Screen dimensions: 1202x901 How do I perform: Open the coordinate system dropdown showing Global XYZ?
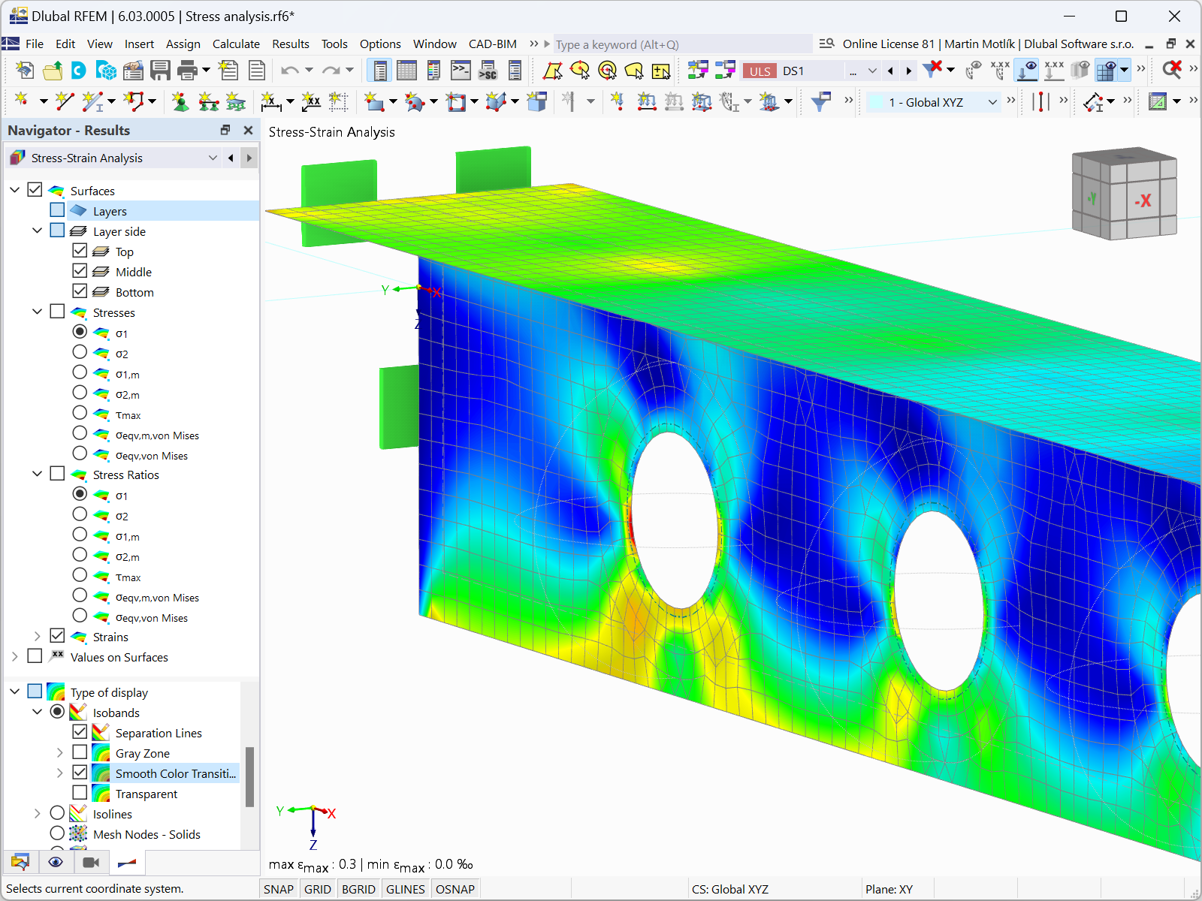[993, 101]
